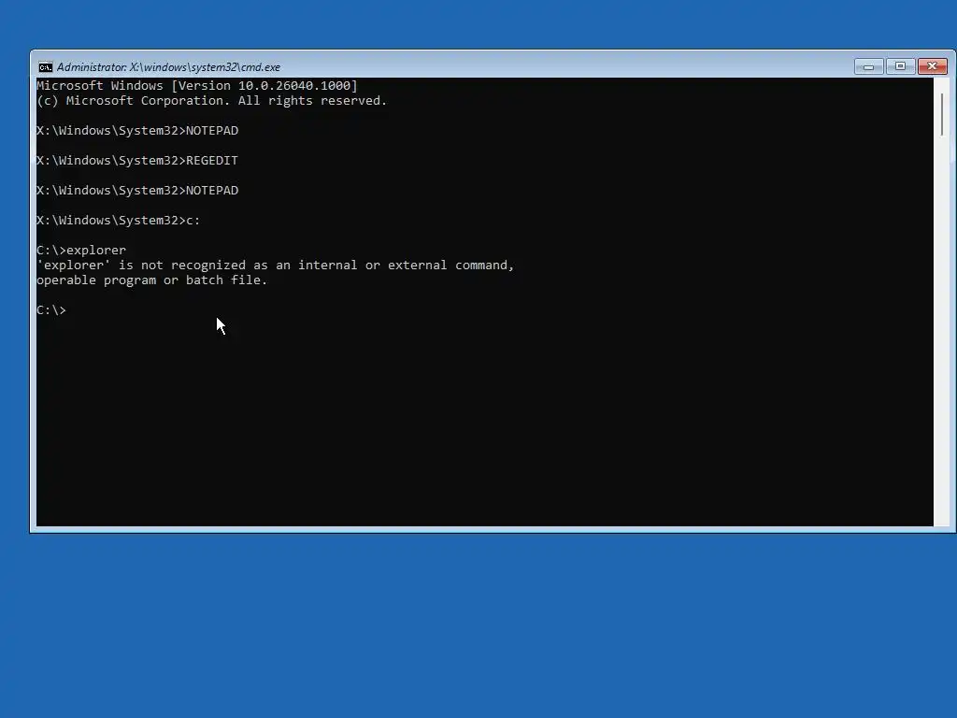Image resolution: width=957 pixels, height=718 pixels.
Task: Maximize the Command Prompt window
Action: pyautogui.click(x=900, y=66)
